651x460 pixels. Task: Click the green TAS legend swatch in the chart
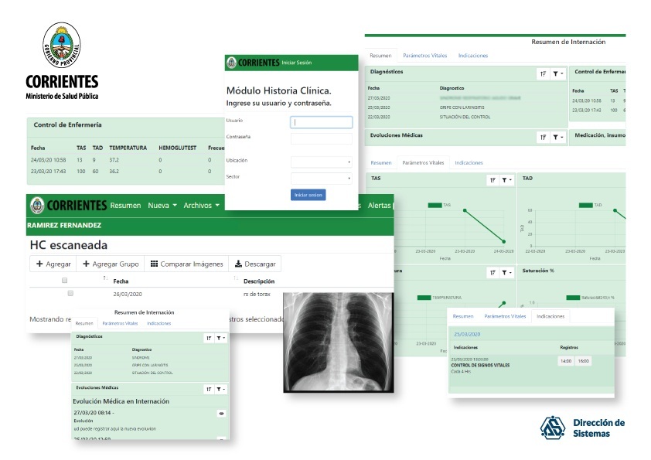pyautogui.click(x=435, y=205)
